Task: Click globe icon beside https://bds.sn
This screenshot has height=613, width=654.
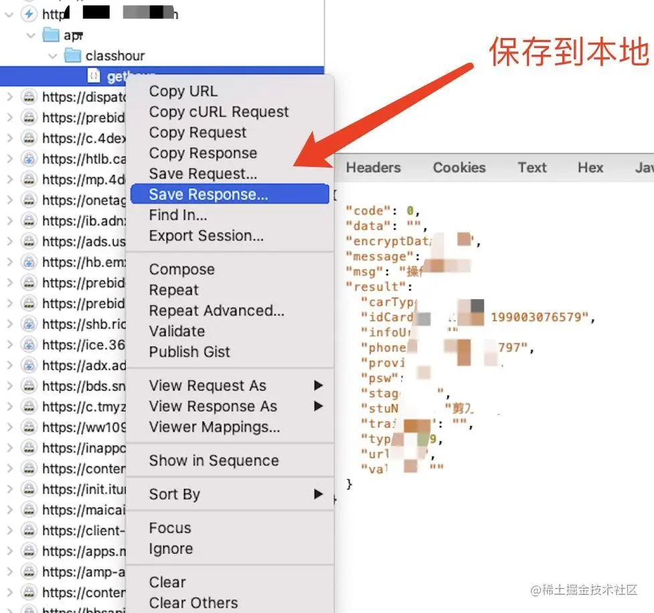Action: (29, 386)
